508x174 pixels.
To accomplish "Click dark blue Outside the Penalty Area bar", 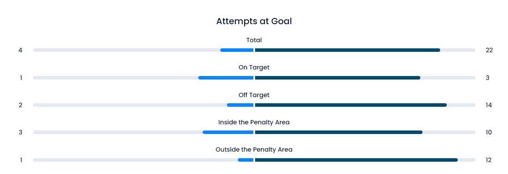I will [356, 160].
